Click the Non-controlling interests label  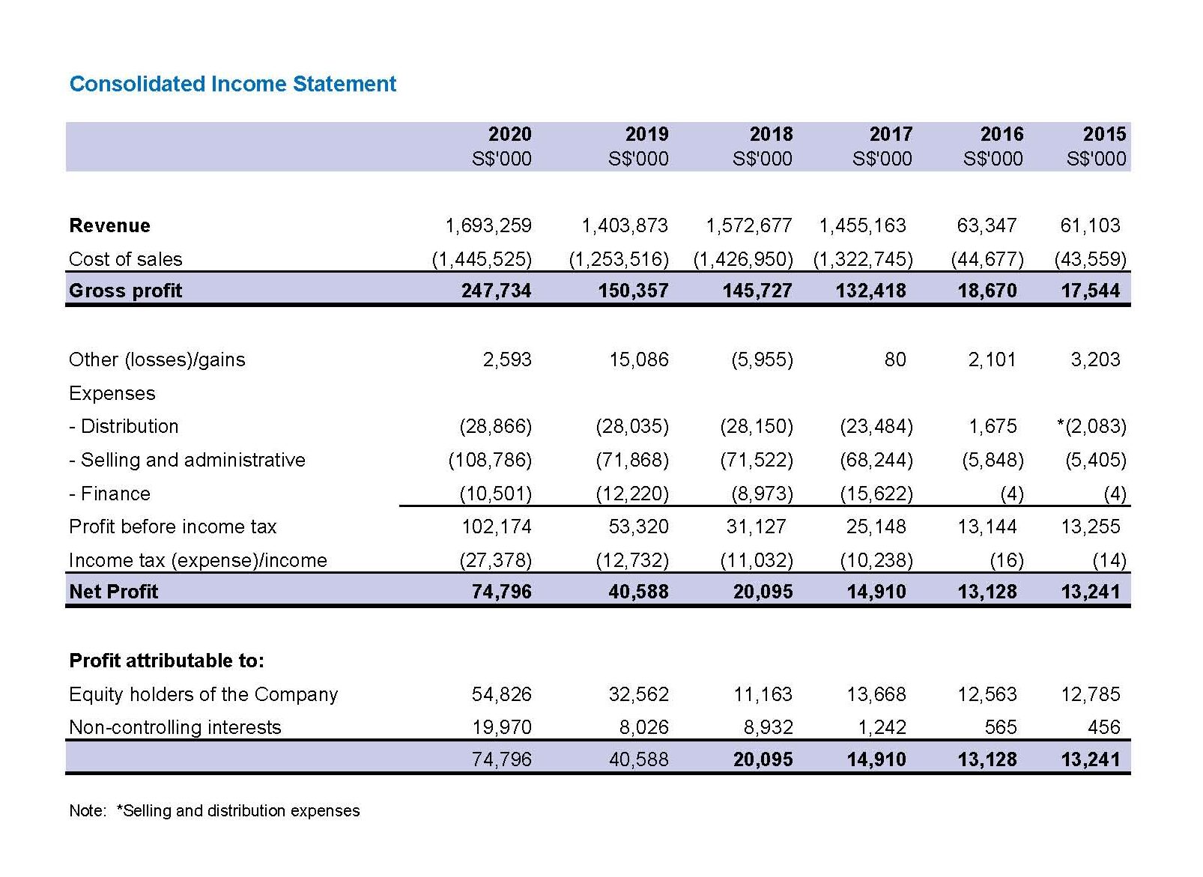pos(175,727)
